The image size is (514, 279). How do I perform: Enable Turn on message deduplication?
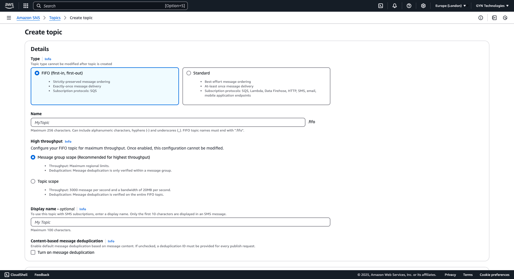click(x=33, y=252)
